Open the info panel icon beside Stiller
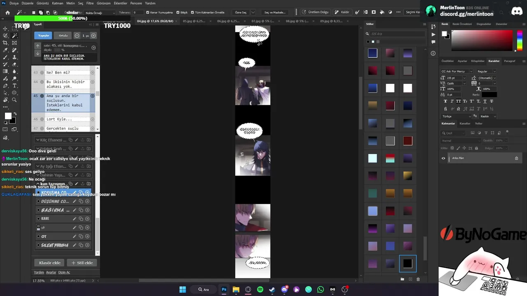The width and height of the screenshot is (527, 296). pos(433,53)
